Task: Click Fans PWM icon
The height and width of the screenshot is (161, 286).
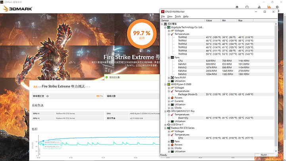Action: pyautogui.click(x=172, y=78)
